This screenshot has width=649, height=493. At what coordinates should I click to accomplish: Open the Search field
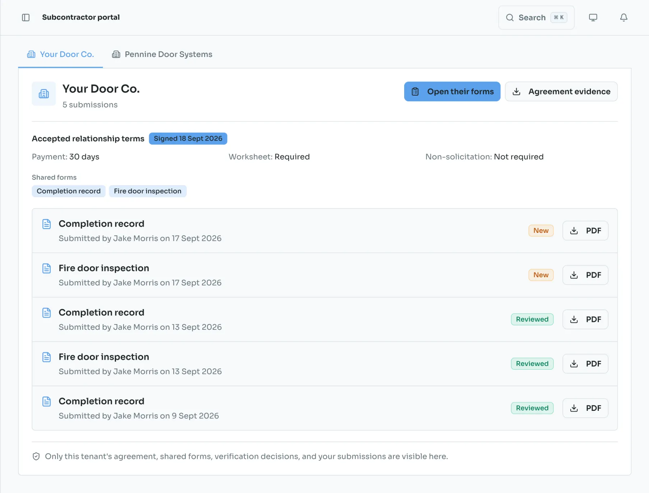click(x=536, y=17)
